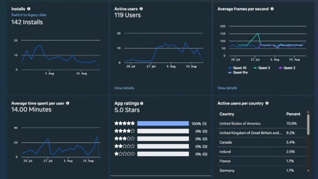
Task: Click the two-star icons row
Action: (125, 146)
